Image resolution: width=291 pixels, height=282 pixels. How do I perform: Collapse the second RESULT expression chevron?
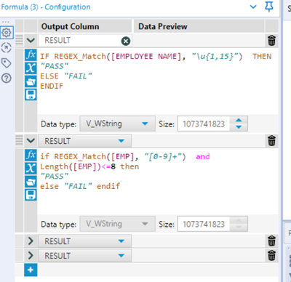(31, 140)
